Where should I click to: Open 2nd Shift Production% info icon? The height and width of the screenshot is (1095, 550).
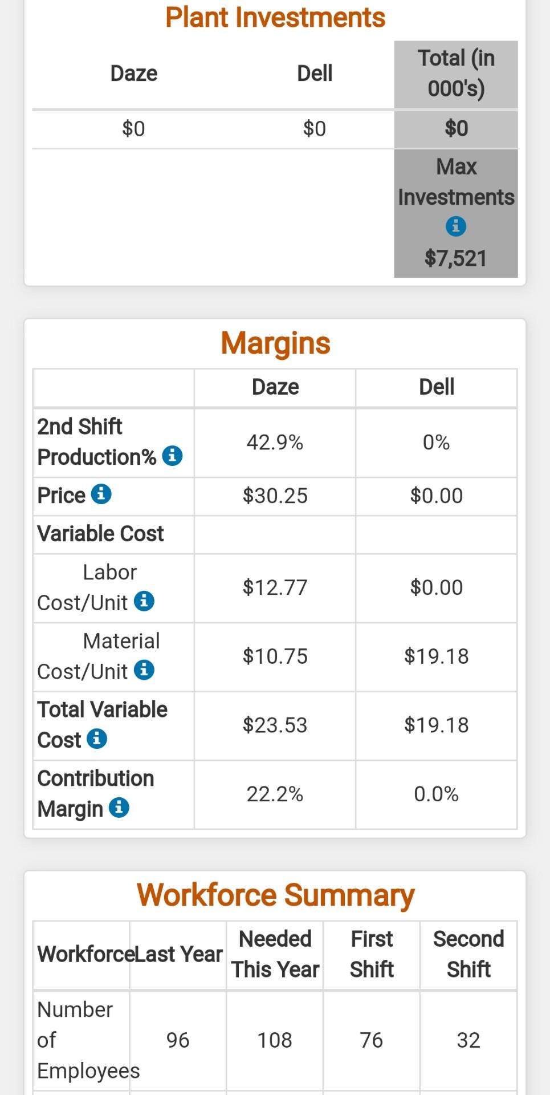(x=172, y=456)
